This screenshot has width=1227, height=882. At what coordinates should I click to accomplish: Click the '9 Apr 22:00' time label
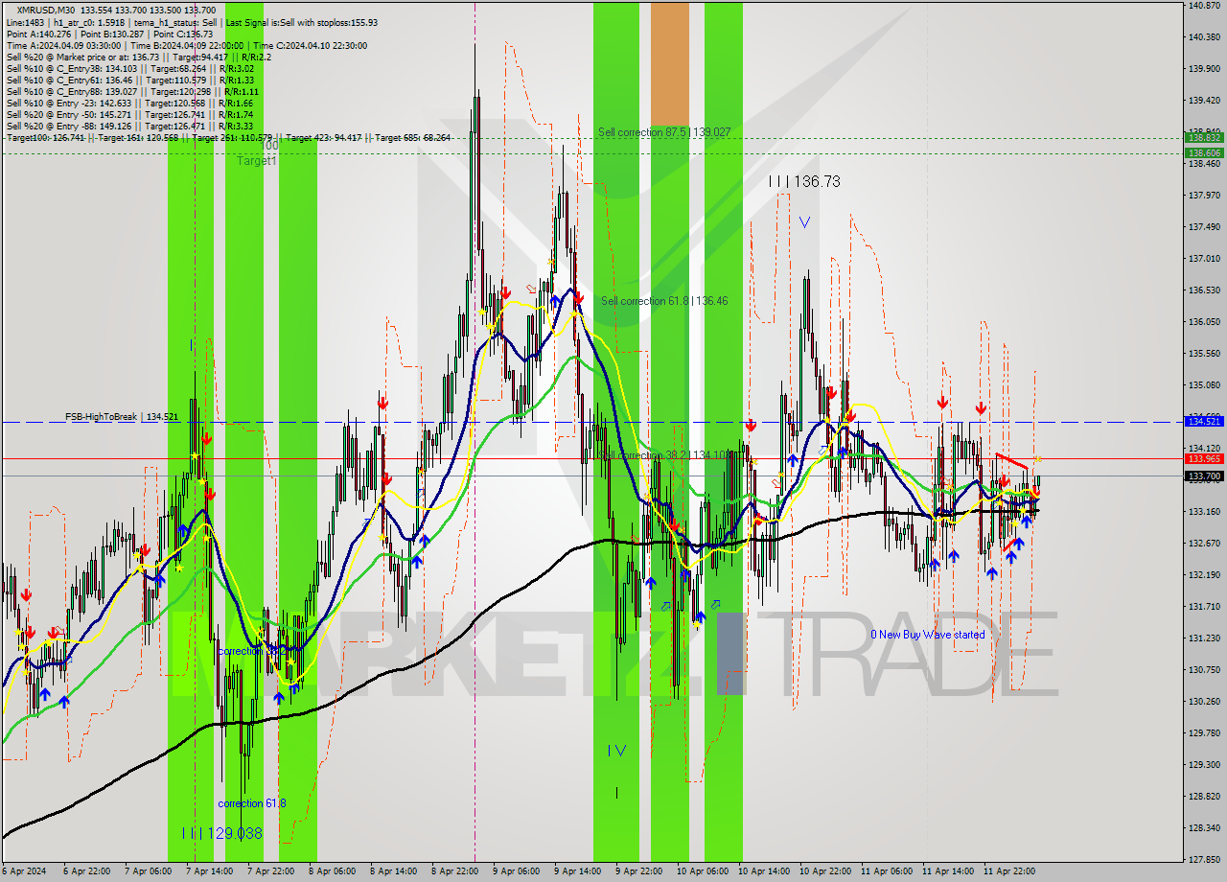point(638,871)
